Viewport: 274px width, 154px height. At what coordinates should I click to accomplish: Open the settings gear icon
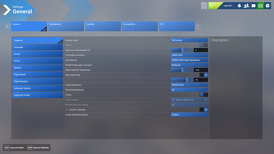coord(268,6)
